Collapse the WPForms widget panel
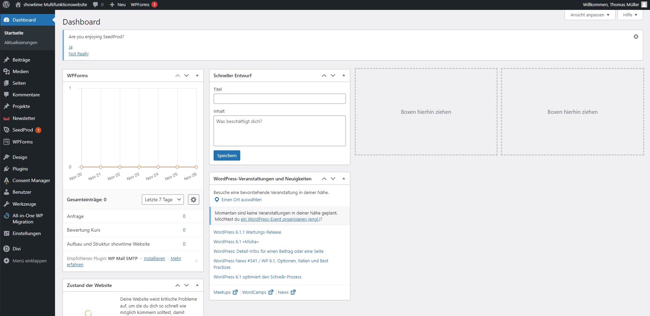 coord(197,75)
